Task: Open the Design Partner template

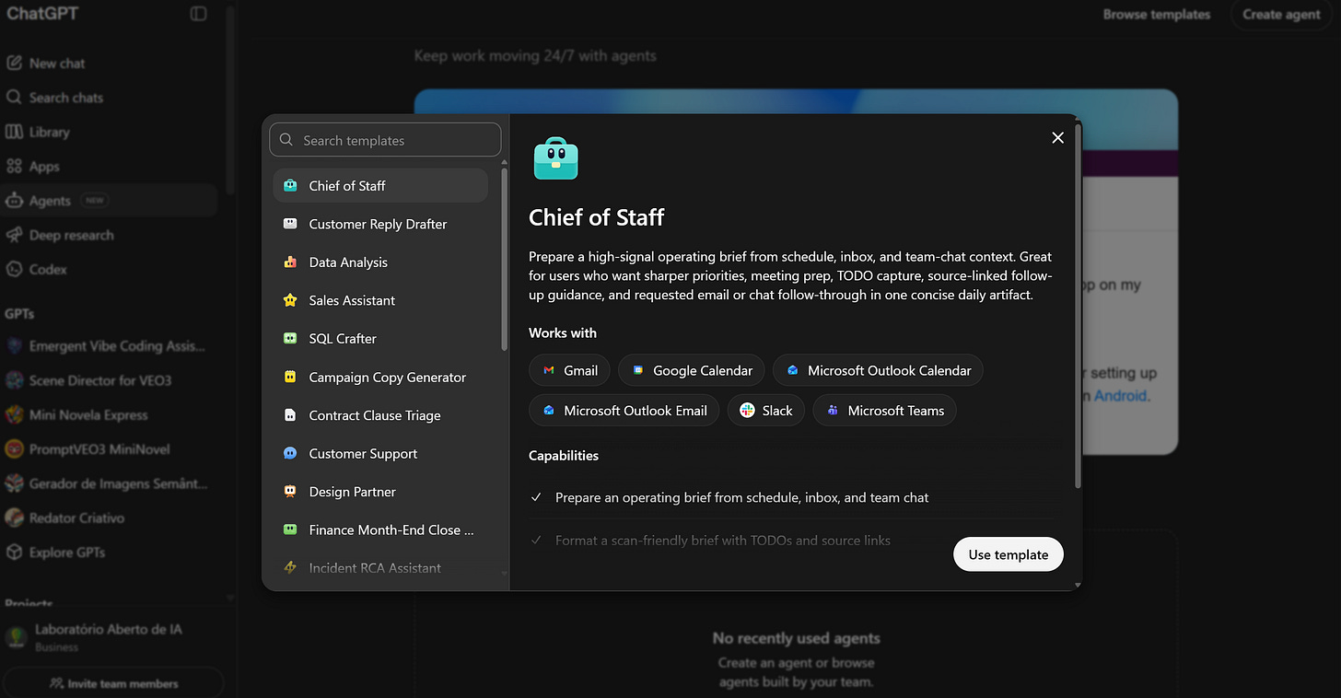Action: [x=380, y=492]
